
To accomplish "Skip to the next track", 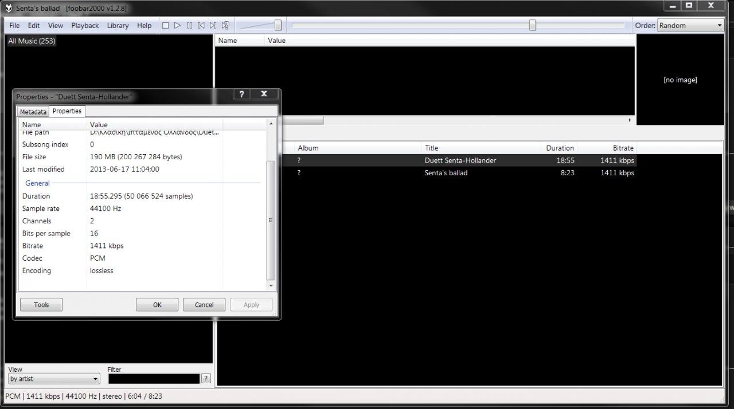I will pyautogui.click(x=213, y=25).
